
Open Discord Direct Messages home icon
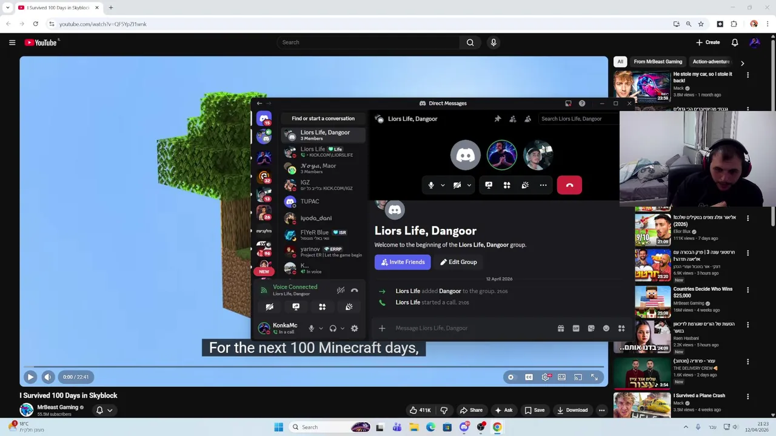click(264, 119)
